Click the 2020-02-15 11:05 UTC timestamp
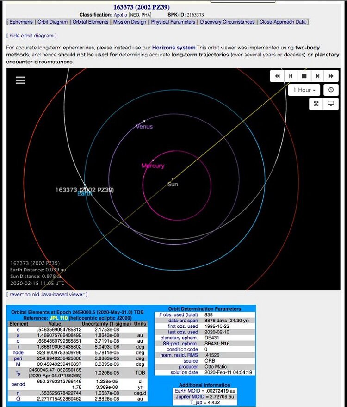This screenshot has height=407, width=347. (37, 283)
